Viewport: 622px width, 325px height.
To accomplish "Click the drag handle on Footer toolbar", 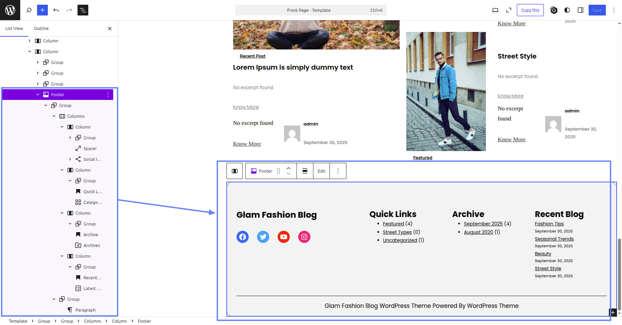I will [x=278, y=171].
